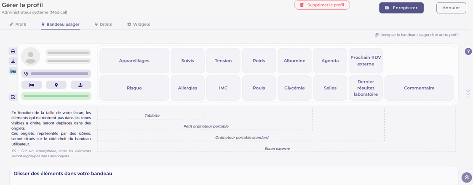Click the bed icon button
This screenshot has width=473, height=185.
(32, 85)
